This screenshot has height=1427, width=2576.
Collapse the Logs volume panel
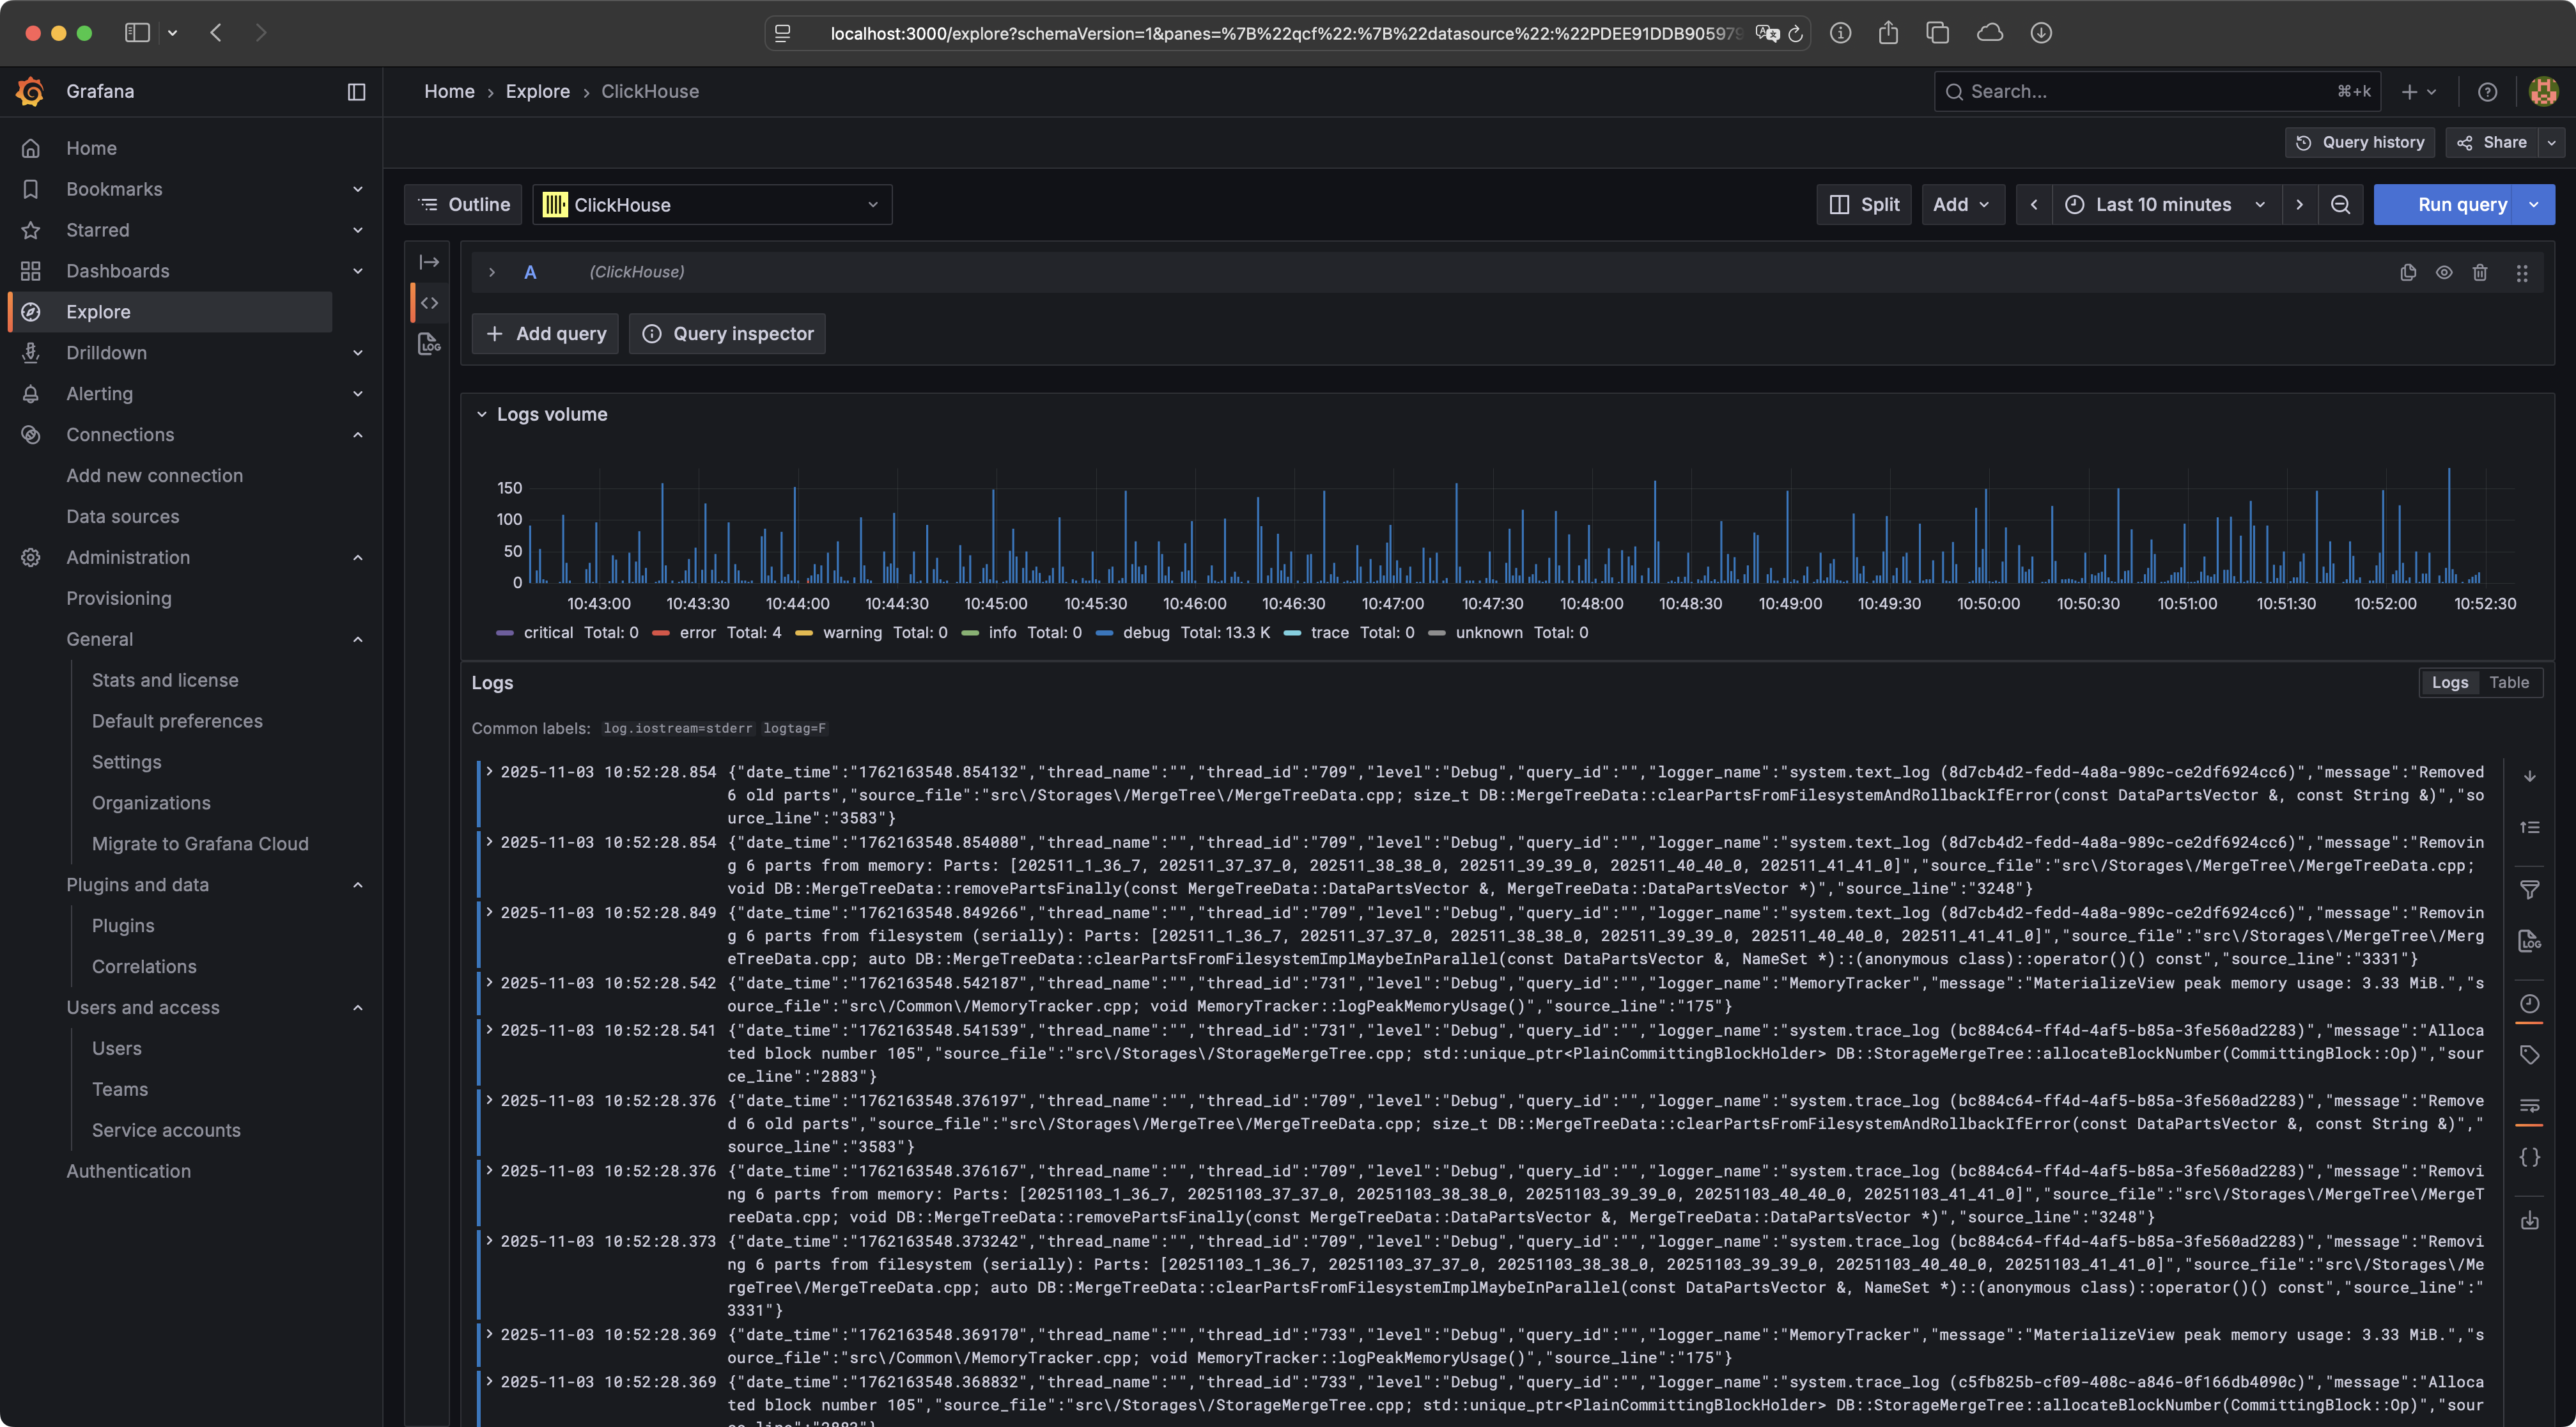click(482, 414)
